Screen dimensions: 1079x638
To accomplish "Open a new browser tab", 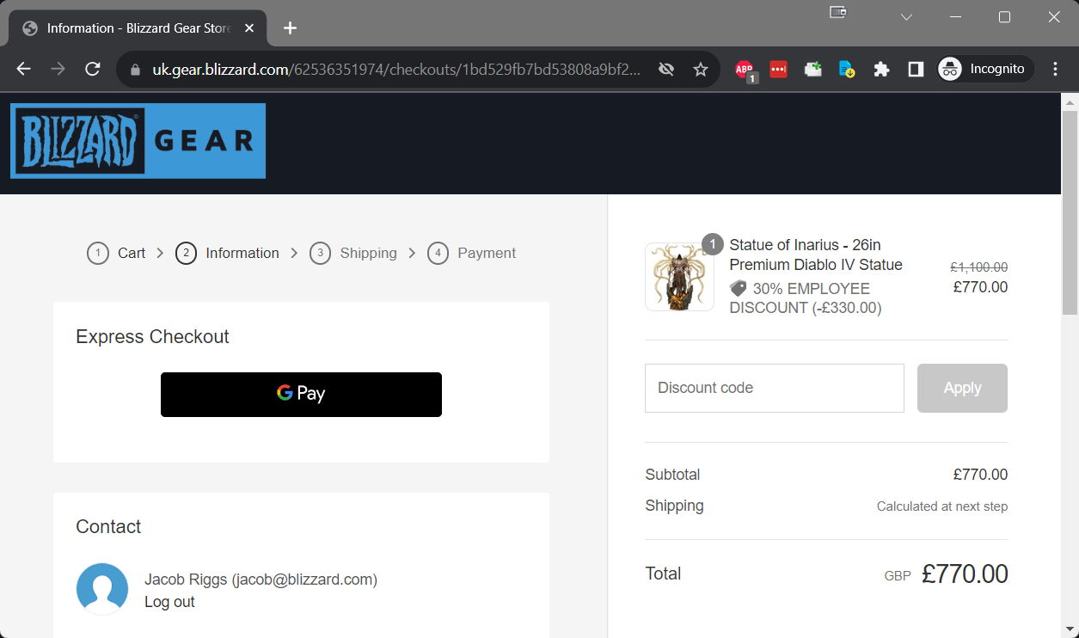I will click(290, 28).
